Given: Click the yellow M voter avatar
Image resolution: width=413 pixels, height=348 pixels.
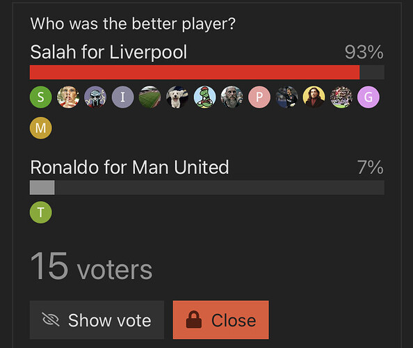Looking at the screenshot, I should coord(40,128).
